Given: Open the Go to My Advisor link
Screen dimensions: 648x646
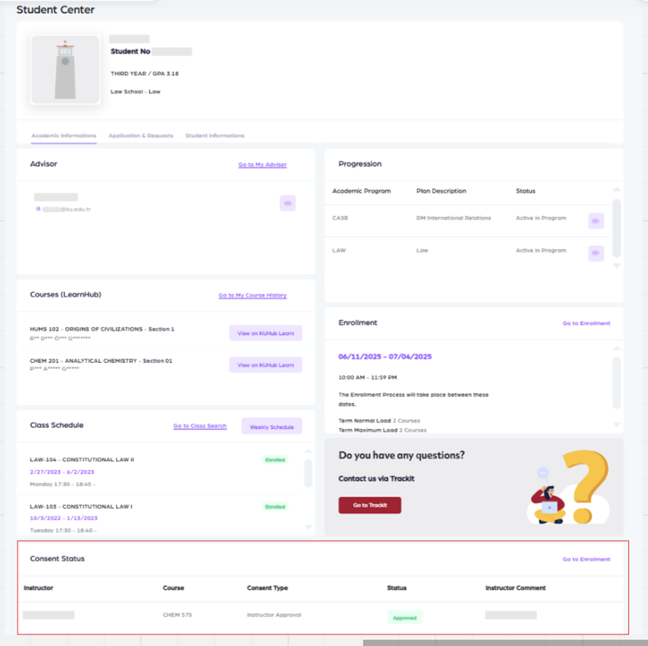Looking at the screenshot, I should 263,165.
